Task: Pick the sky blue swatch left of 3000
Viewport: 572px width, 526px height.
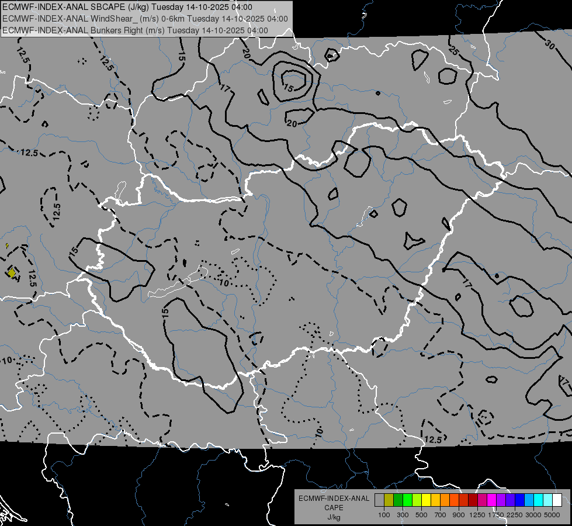Action: pos(529,500)
